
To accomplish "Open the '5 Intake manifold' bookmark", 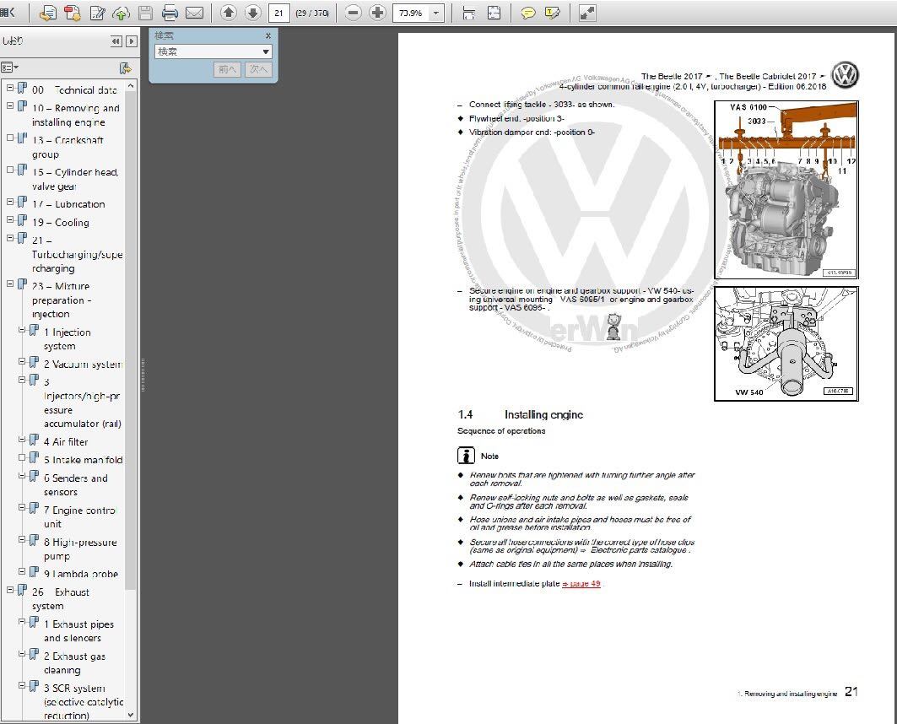I will point(83,460).
